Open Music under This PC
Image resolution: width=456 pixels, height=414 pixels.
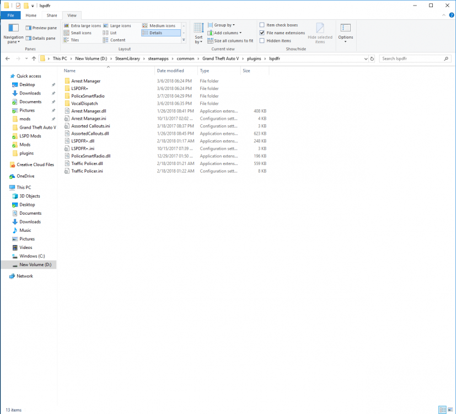tap(25, 230)
